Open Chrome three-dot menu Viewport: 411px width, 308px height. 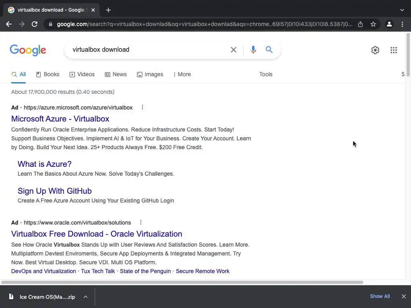coord(402,24)
